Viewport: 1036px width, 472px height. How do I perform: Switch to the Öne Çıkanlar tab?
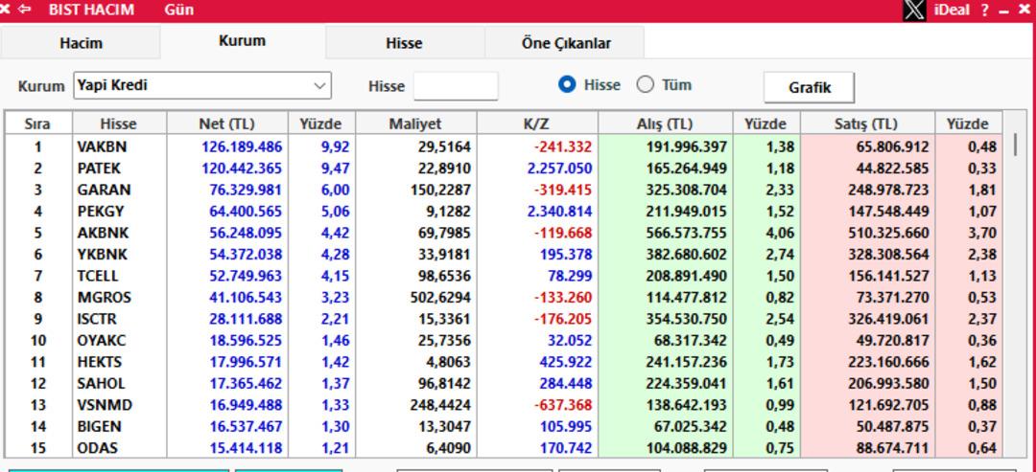coord(566,43)
